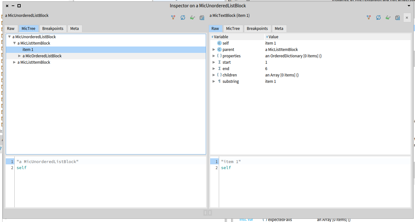Click the braces icon next to properties
The height and width of the screenshot is (222, 415).
point(219,56)
